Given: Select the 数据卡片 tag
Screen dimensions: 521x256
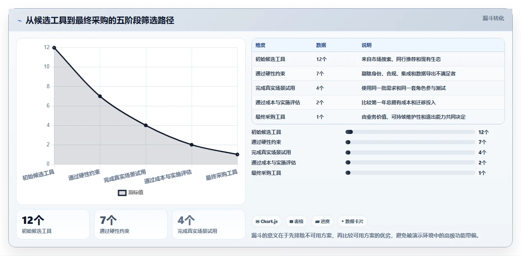Looking at the screenshot, I should [352, 221].
